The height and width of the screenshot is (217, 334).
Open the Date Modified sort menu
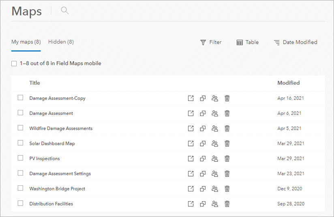pyautogui.click(x=295, y=42)
